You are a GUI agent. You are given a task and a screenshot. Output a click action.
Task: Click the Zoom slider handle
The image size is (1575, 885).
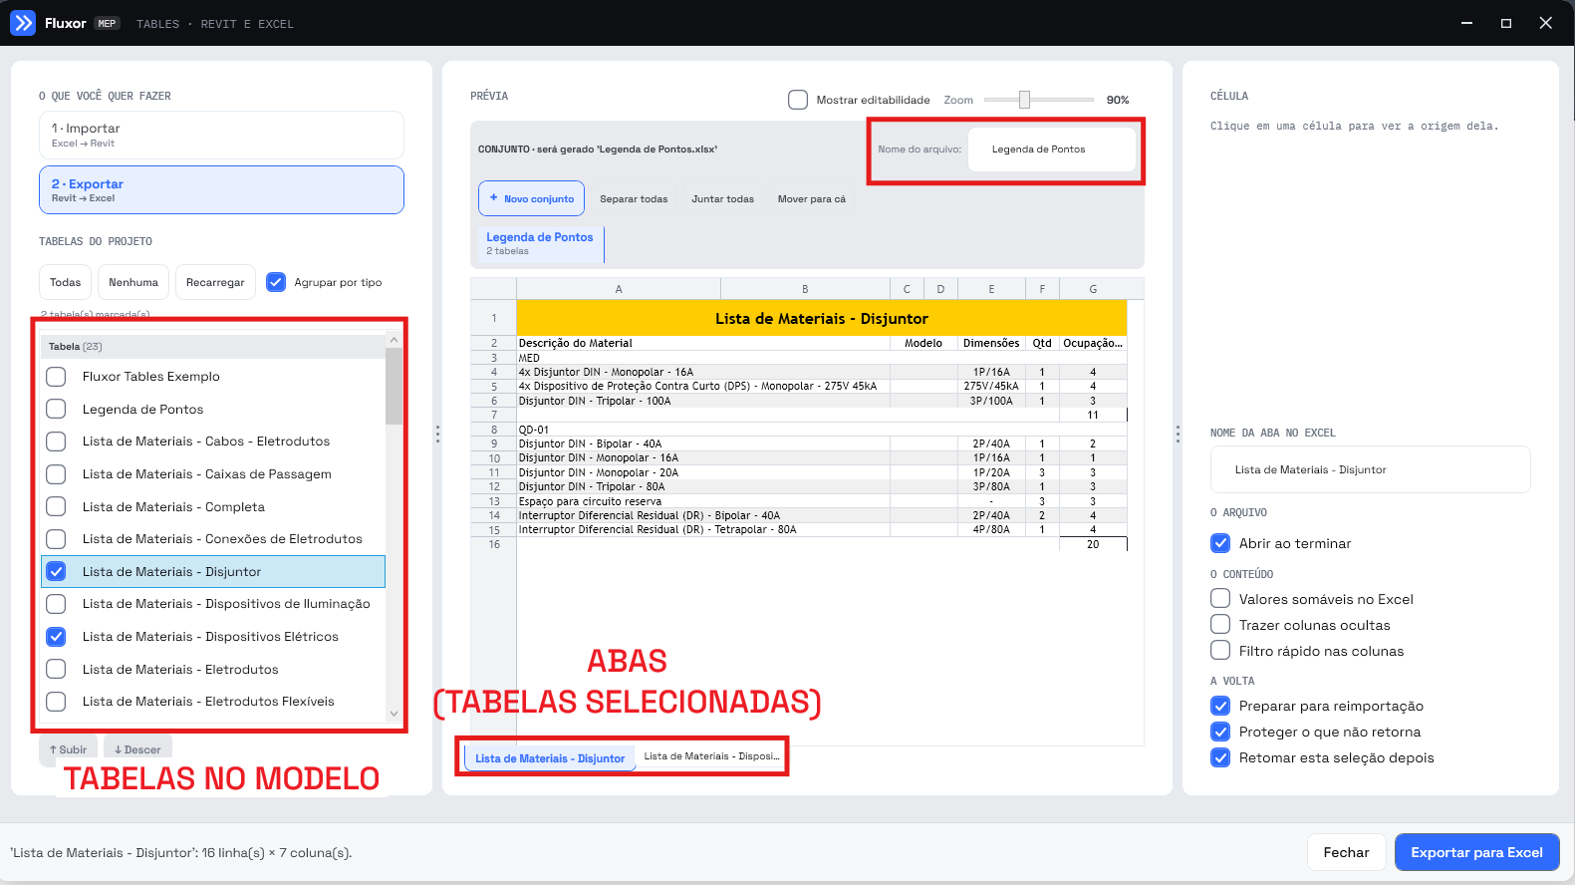pos(1024,100)
